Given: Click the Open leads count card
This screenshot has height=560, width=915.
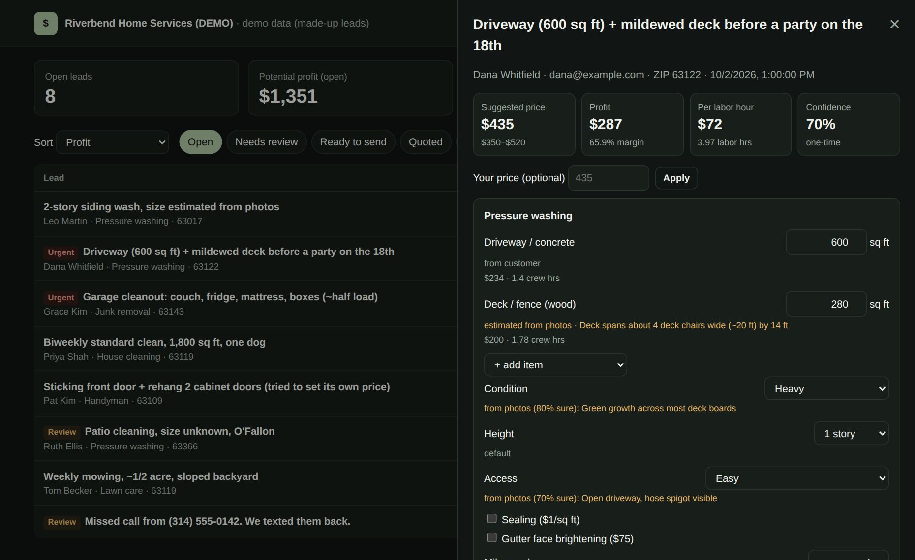Looking at the screenshot, I should (x=136, y=88).
